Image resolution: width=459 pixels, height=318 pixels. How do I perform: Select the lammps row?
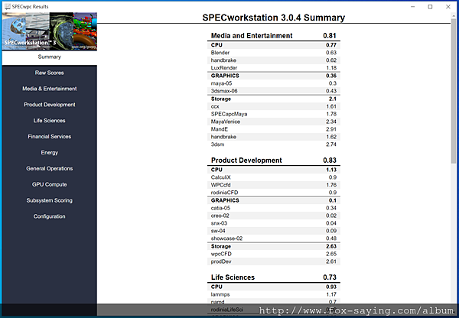[274, 294]
